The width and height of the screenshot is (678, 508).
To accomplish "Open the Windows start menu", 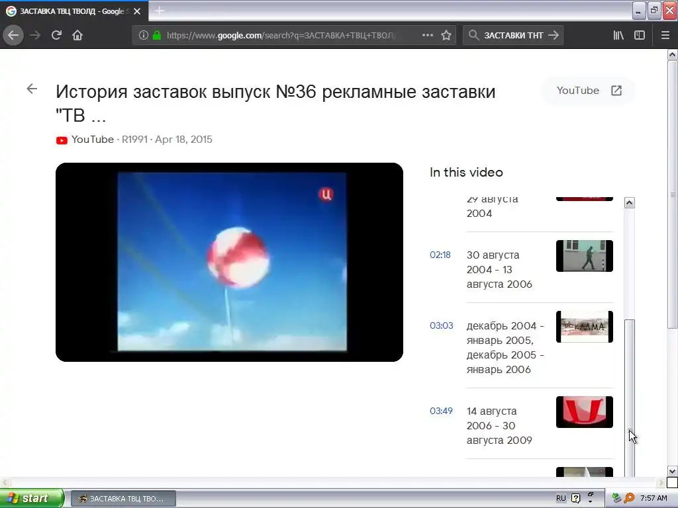I will pos(32,498).
